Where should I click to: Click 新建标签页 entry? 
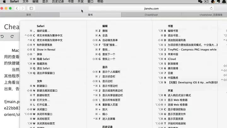[x=43, y=95]
